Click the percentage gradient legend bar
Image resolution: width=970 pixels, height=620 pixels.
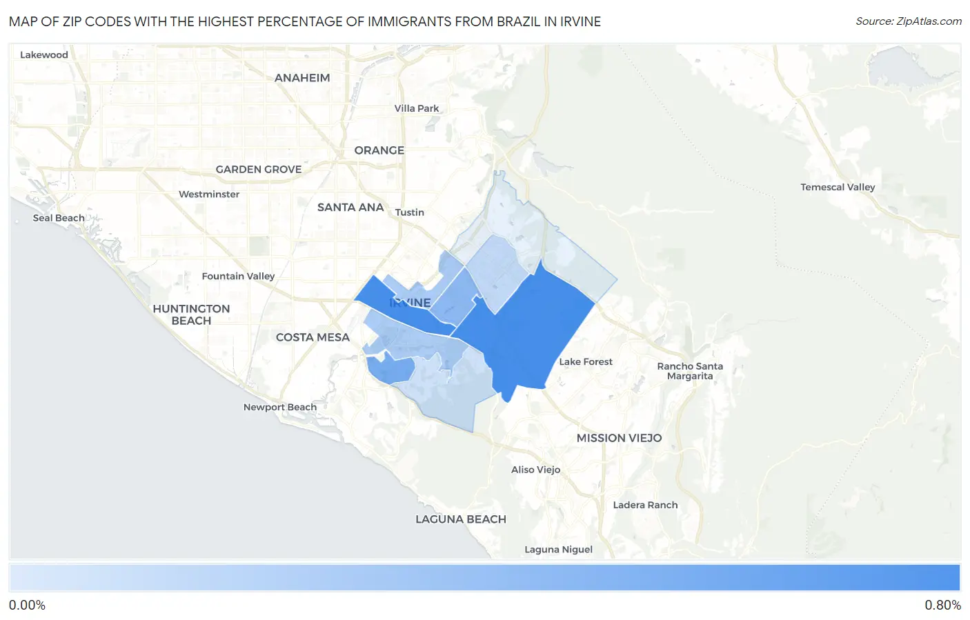pyautogui.click(x=484, y=578)
